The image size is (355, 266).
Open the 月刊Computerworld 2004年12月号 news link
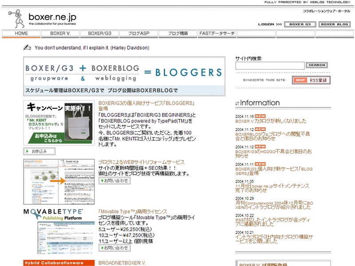(x=274, y=205)
